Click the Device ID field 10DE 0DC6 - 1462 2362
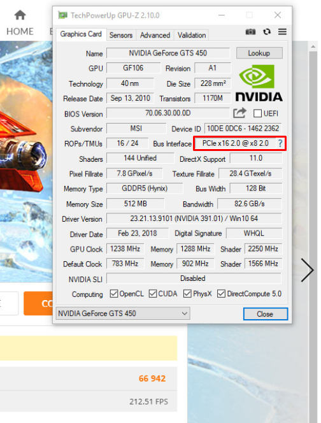 click(243, 129)
